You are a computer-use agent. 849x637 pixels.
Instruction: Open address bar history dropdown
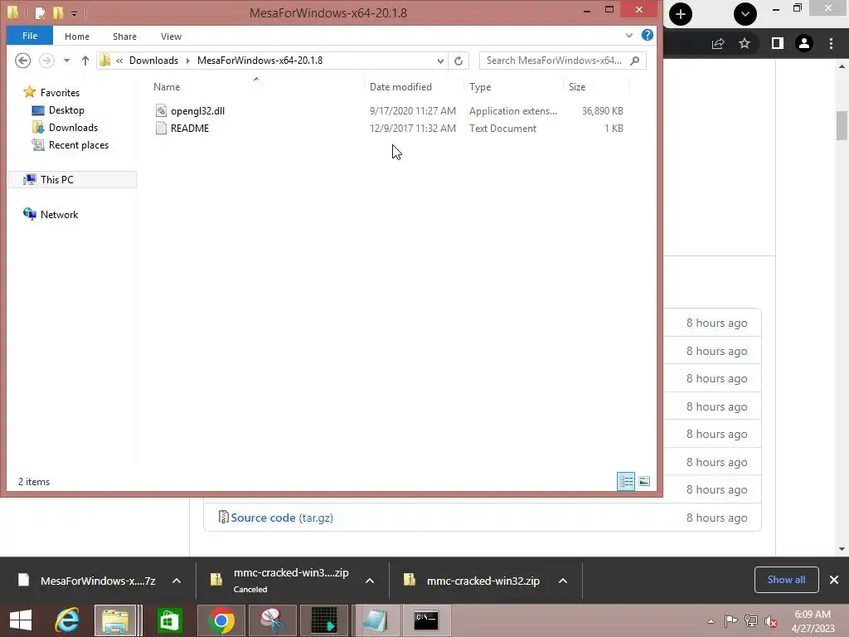[x=440, y=61]
